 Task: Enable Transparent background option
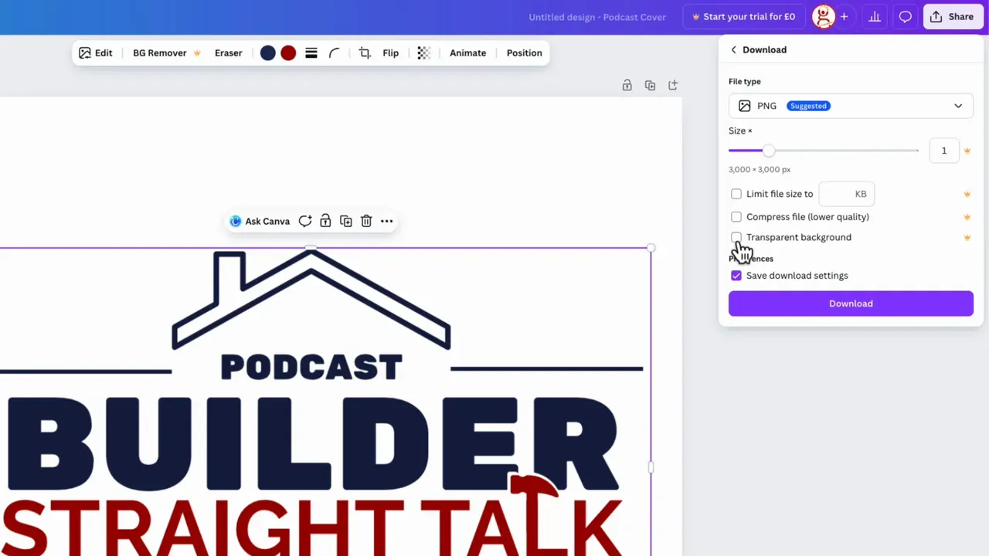point(736,237)
